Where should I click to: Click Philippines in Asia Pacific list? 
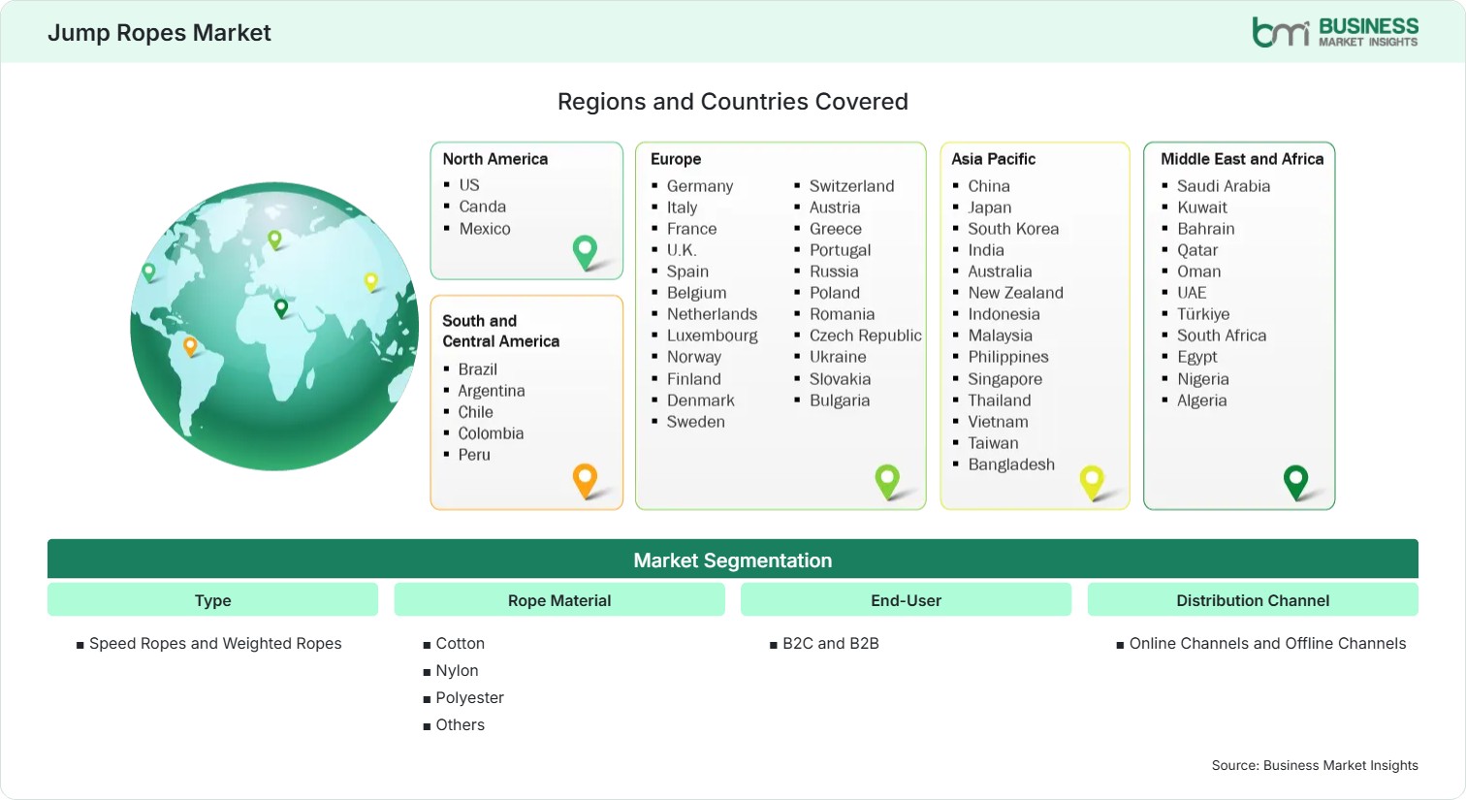click(1007, 357)
